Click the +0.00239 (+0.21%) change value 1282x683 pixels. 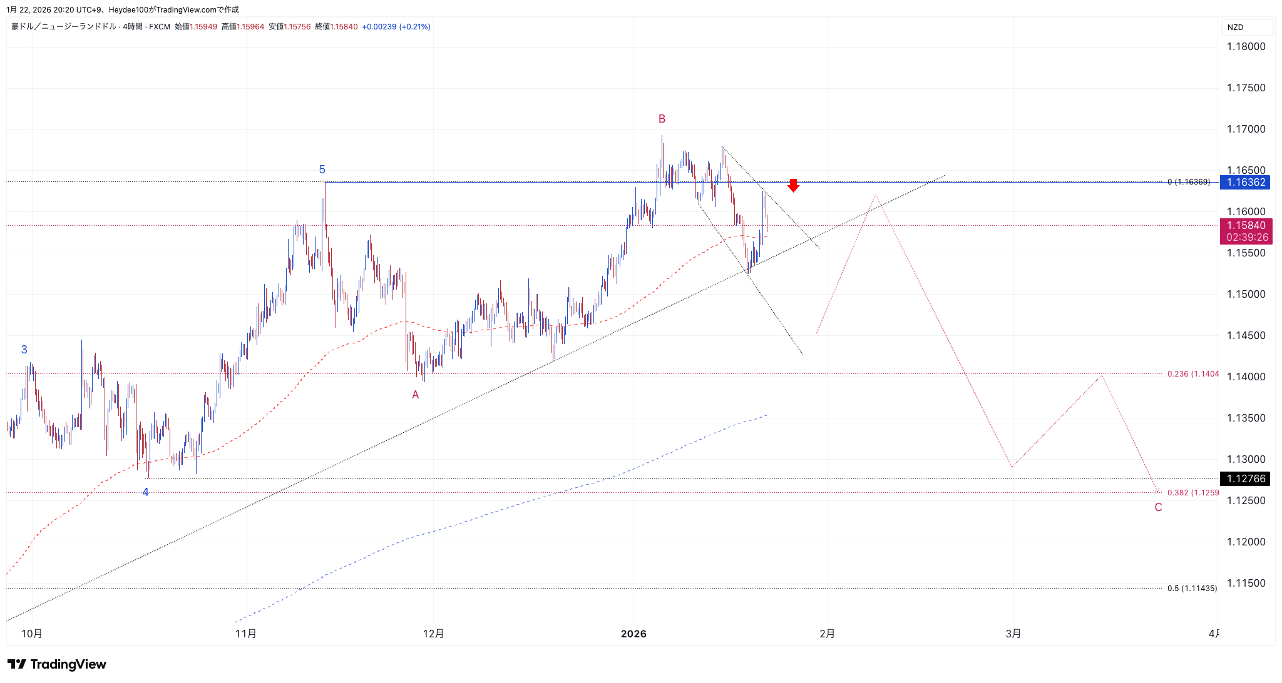coord(396,27)
